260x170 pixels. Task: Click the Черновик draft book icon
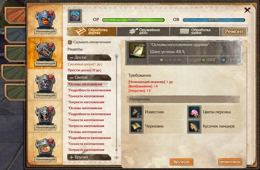[136, 127]
